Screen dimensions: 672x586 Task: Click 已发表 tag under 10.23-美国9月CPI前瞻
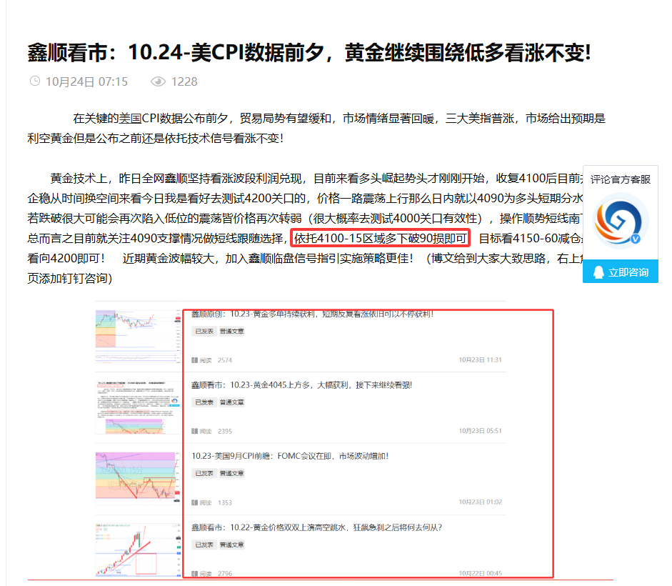tap(204, 473)
